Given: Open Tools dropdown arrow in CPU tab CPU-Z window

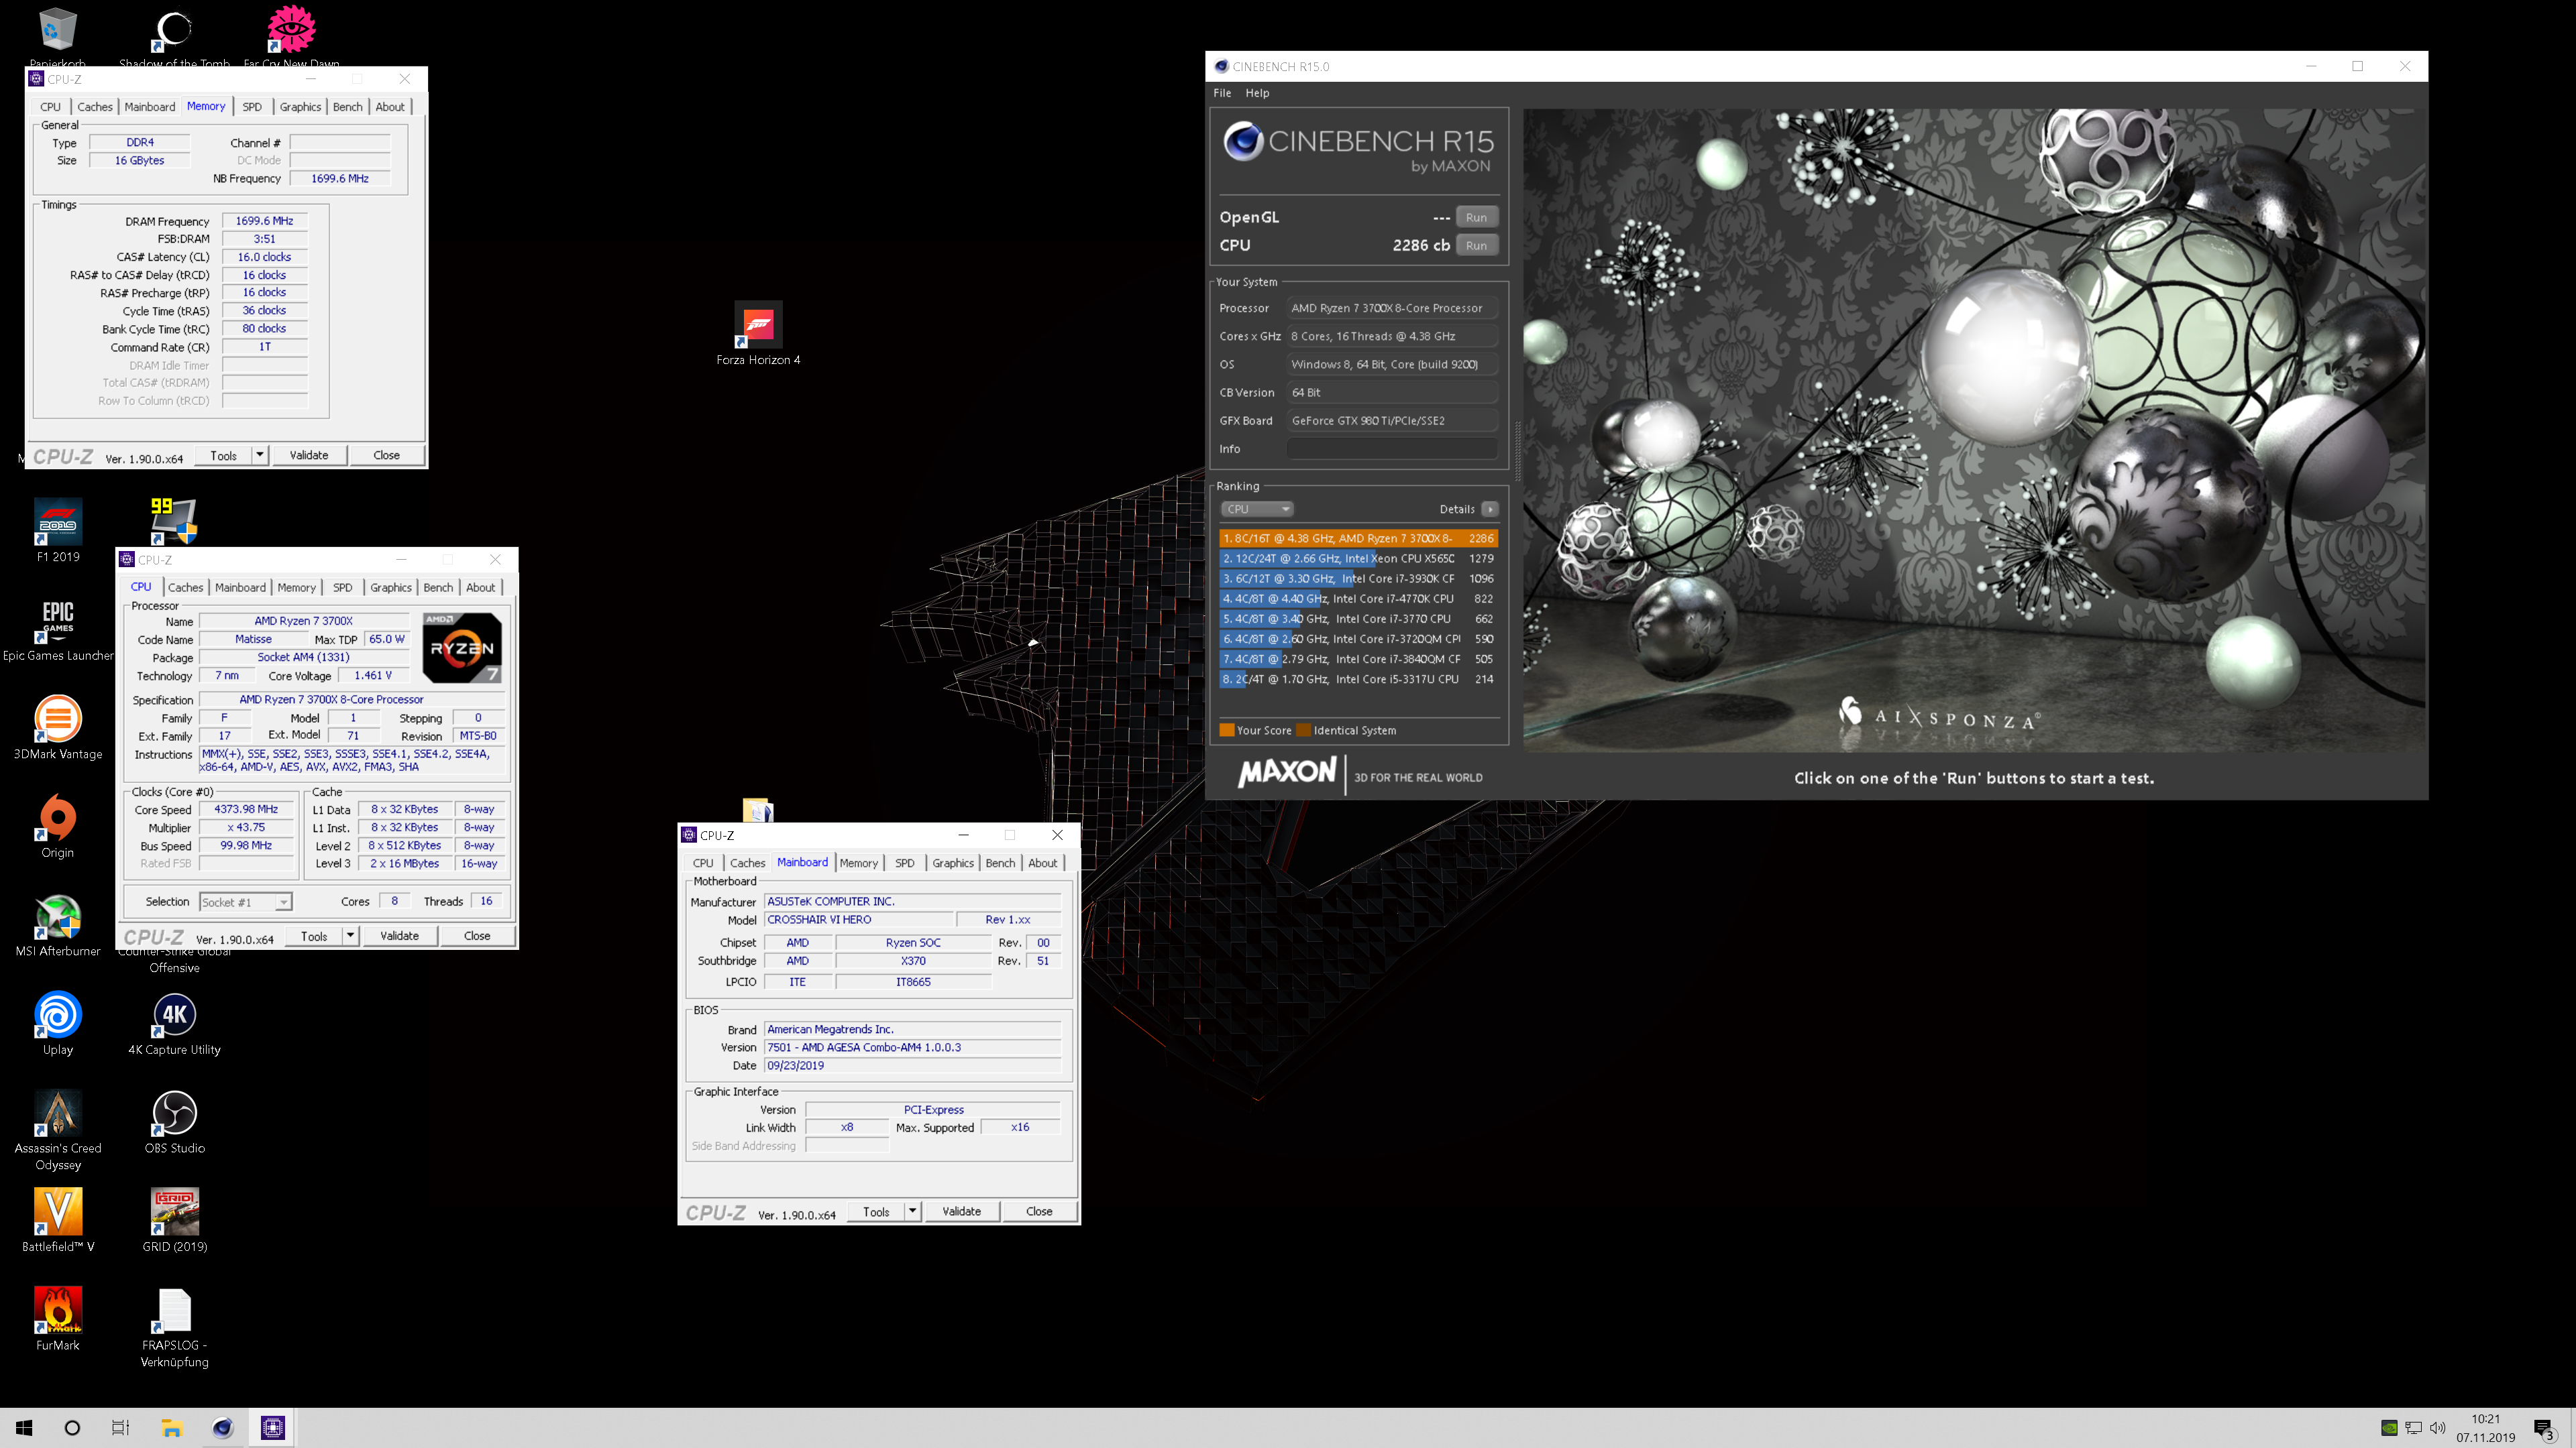Looking at the screenshot, I should tap(351, 935).
